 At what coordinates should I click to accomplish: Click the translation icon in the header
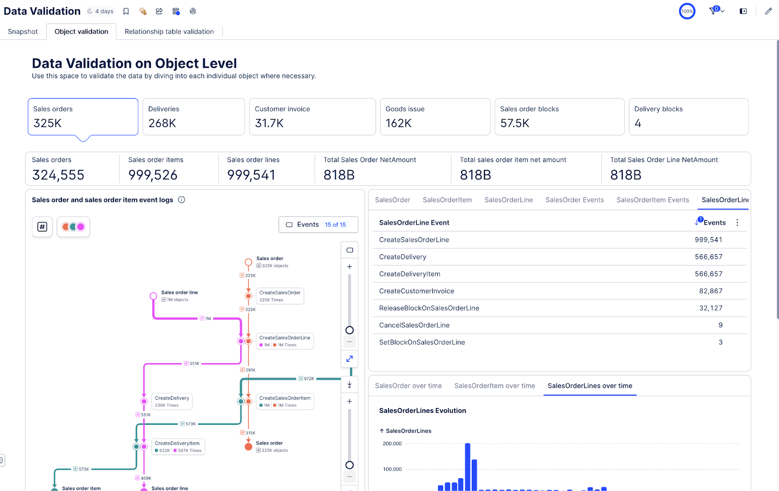pyautogui.click(x=143, y=11)
